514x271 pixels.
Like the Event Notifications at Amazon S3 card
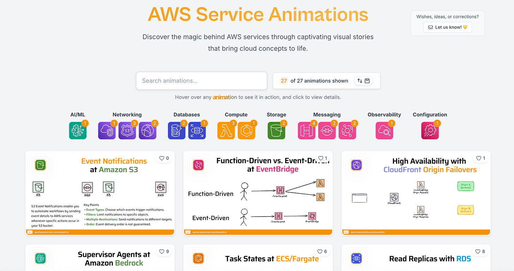click(164, 158)
